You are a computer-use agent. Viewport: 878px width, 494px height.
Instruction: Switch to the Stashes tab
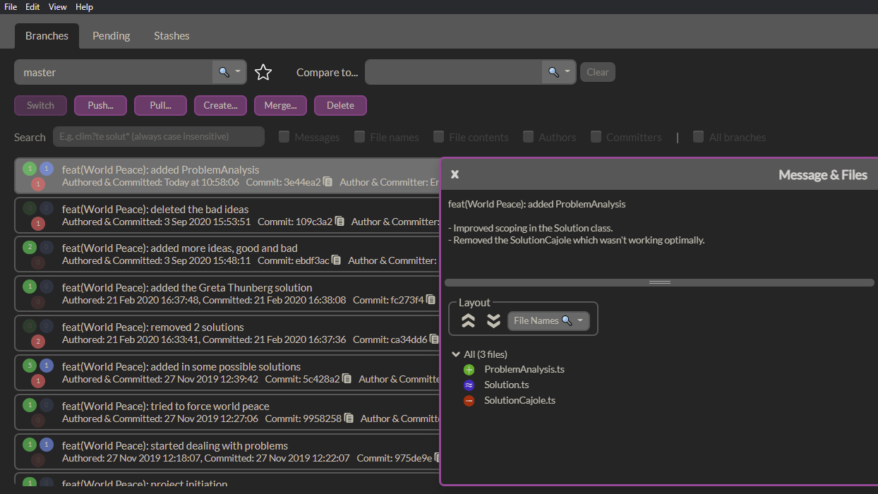[171, 35]
